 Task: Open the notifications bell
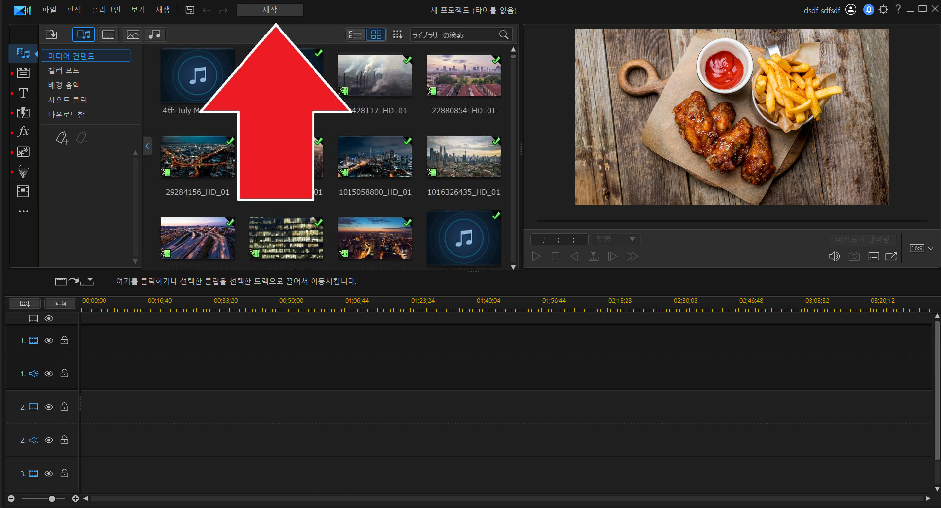869,10
